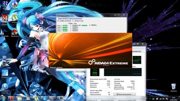
Task: Open the green CPU meter tray icon
Action: [x=153, y=99]
